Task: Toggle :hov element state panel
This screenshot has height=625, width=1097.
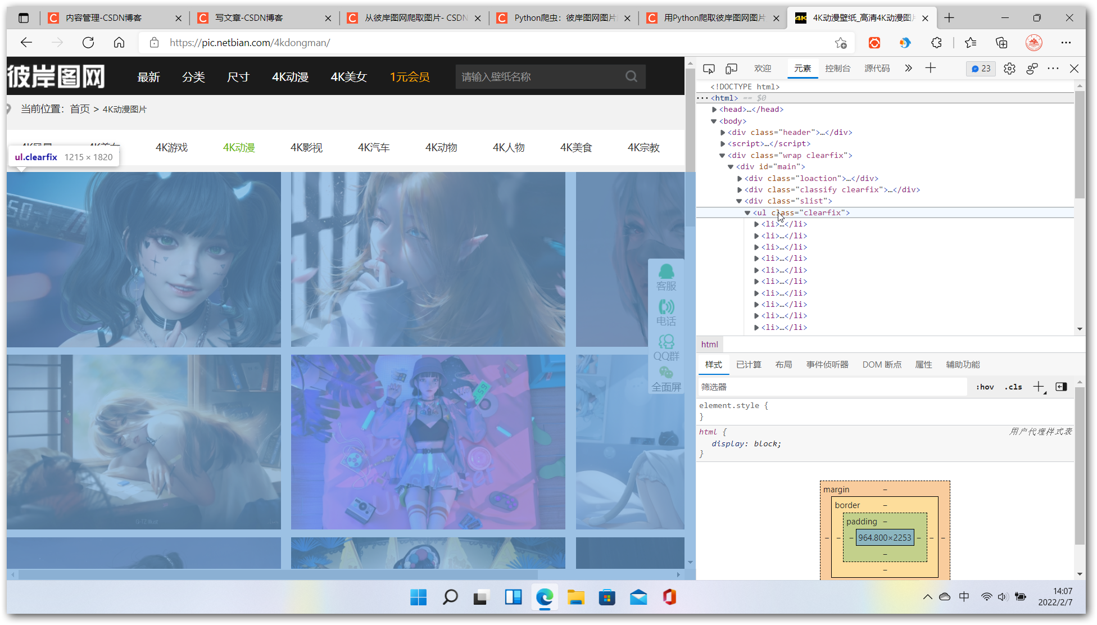Action: coord(985,387)
